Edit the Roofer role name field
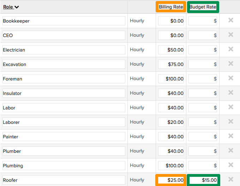Screen dimensions: 240x186 point(64,180)
